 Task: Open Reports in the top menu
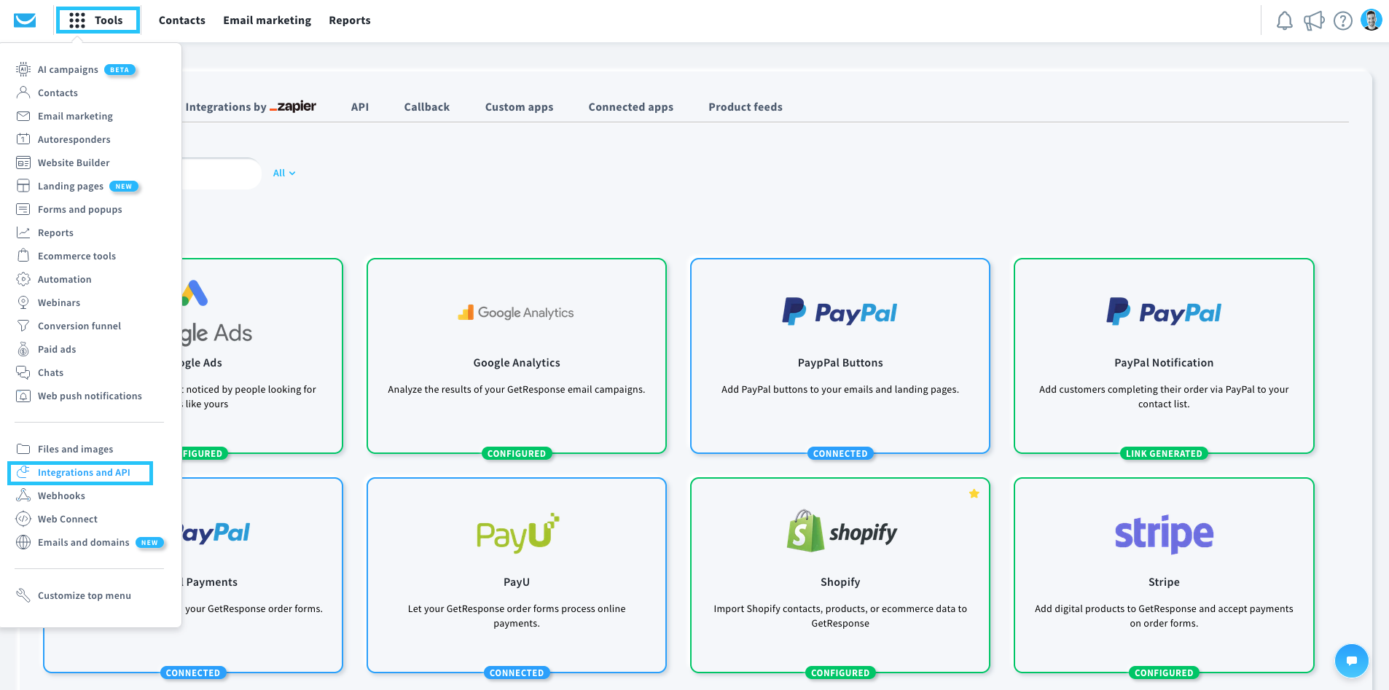tap(349, 20)
